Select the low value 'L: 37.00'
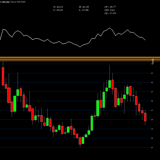The height and width of the screenshot is (160, 160). (x=84, y=10)
